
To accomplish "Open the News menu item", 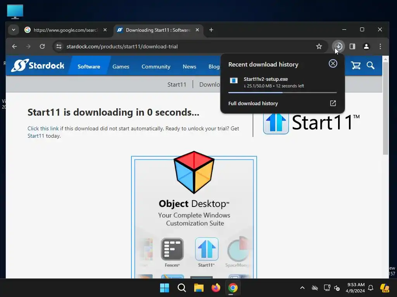I will [x=189, y=67].
